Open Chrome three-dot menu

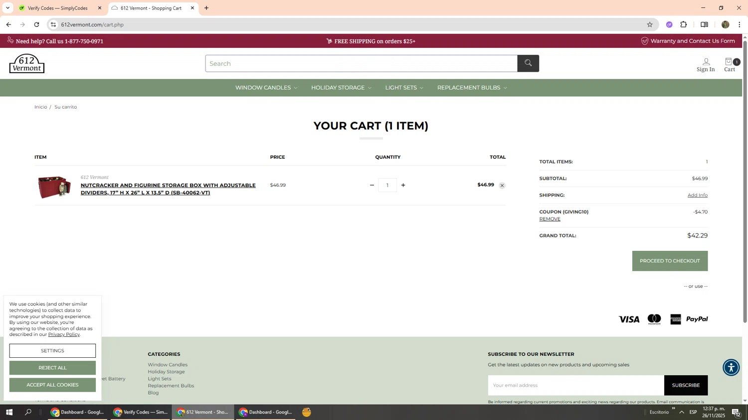click(740, 24)
